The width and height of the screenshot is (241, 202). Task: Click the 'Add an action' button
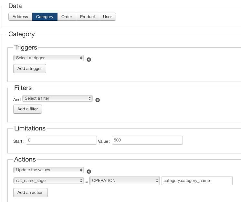(x=30, y=193)
